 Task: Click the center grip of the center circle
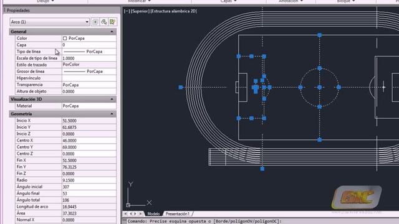pos(320,87)
